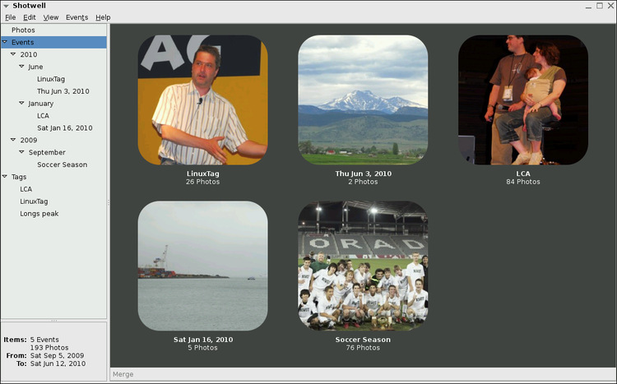Select Soccer Season in the sidebar
The image size is (617, 384).
[63, 164]
